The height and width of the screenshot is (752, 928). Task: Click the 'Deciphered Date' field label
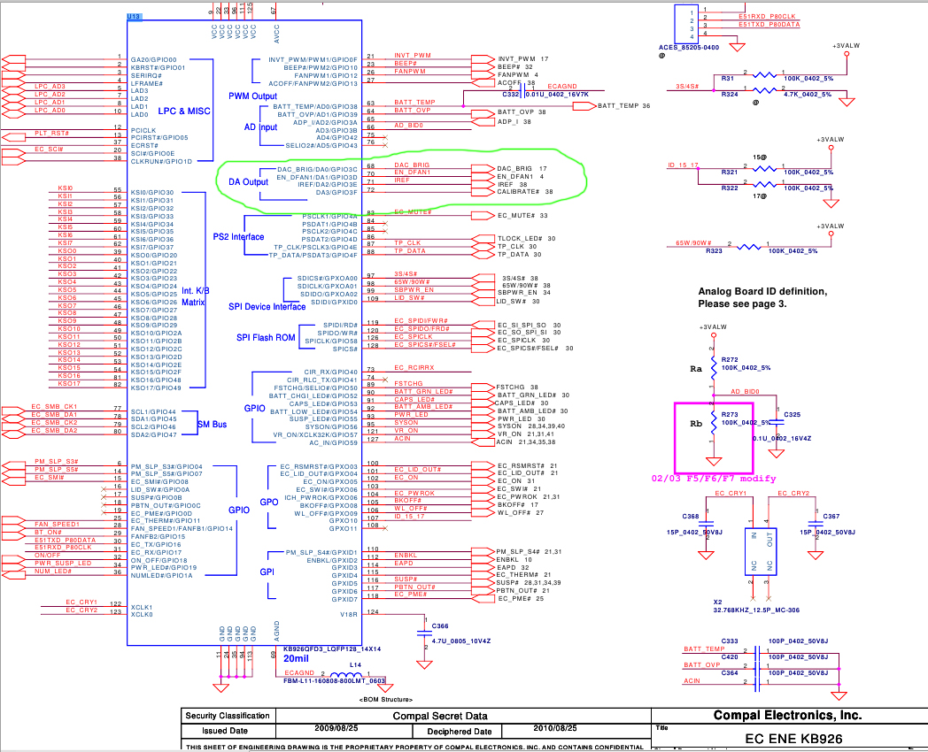(460, 732)
